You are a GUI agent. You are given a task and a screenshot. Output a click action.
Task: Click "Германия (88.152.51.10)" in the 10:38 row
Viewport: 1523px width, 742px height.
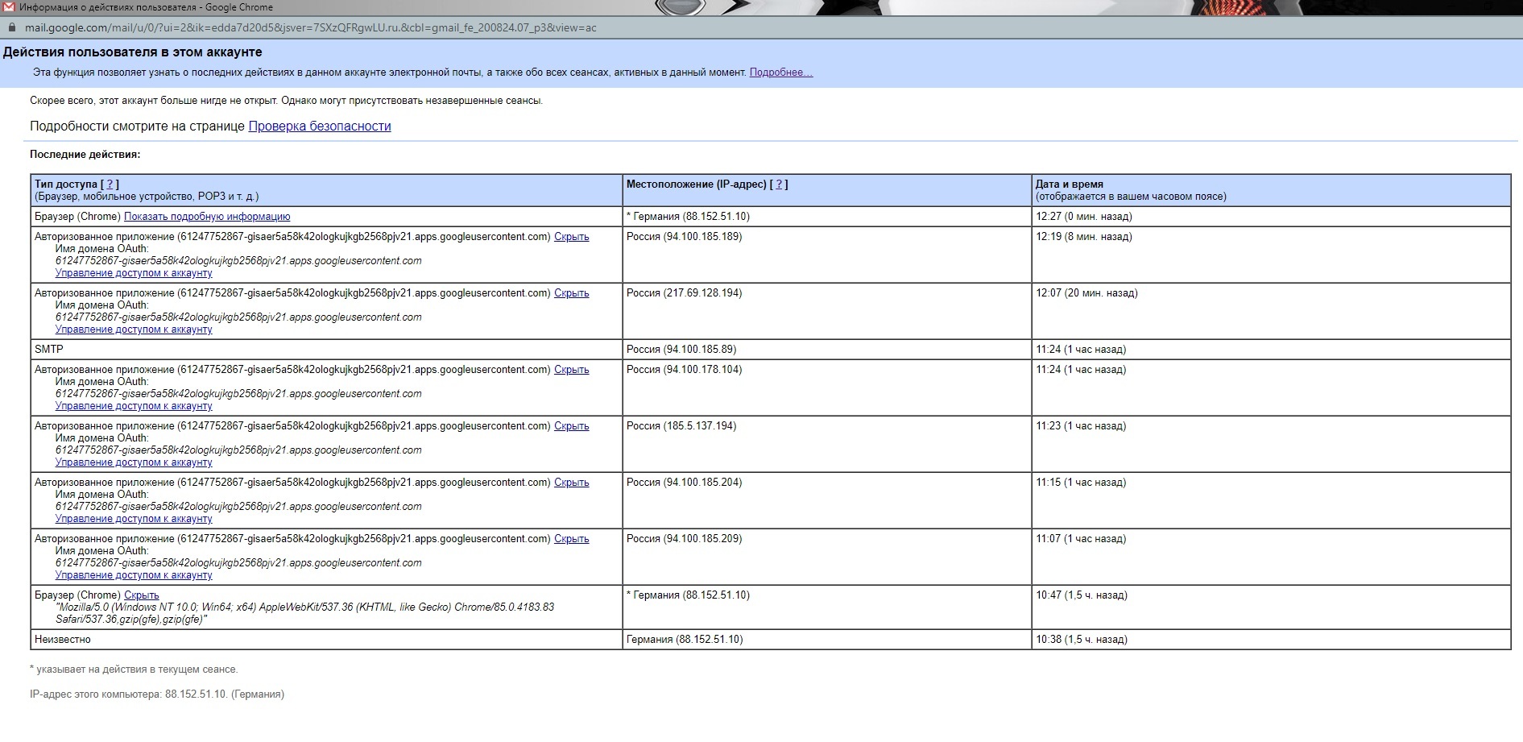[685, 640]
